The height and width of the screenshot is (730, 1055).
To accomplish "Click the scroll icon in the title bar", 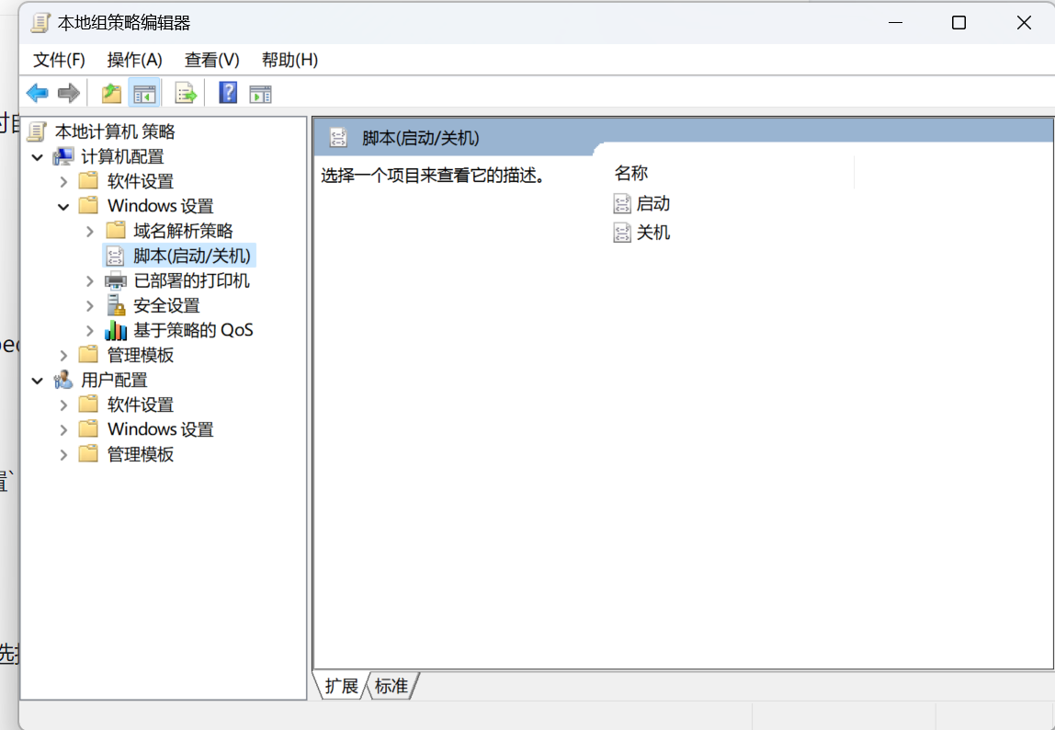I will click(x=40, y=22).
